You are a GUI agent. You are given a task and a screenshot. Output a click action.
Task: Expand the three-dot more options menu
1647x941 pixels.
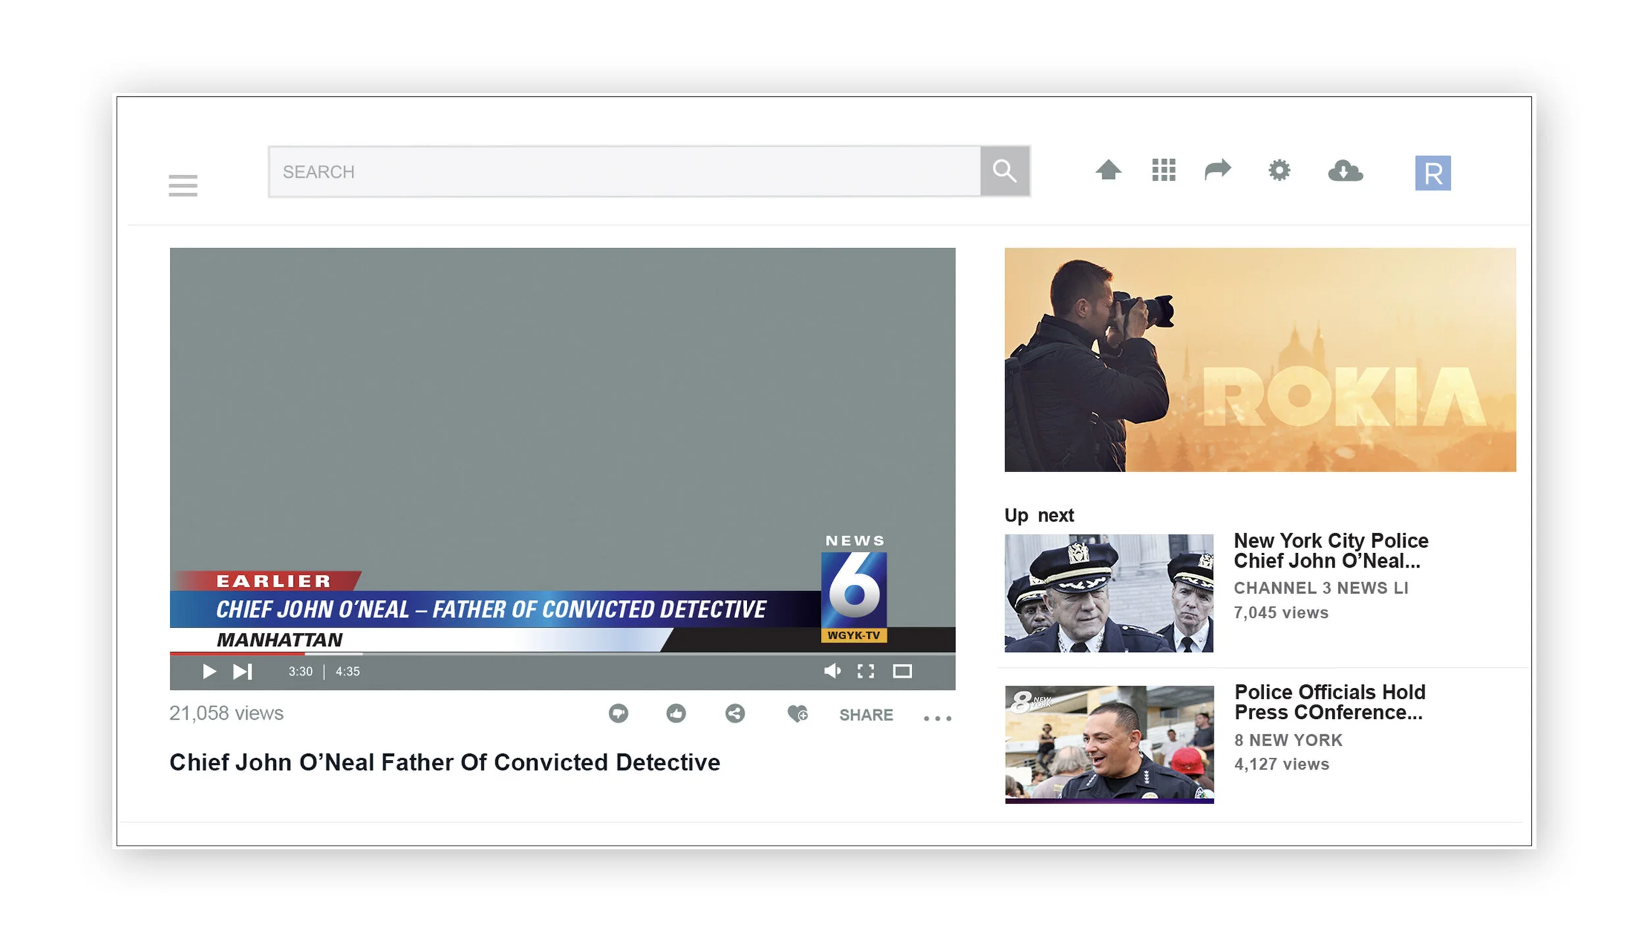938,718
